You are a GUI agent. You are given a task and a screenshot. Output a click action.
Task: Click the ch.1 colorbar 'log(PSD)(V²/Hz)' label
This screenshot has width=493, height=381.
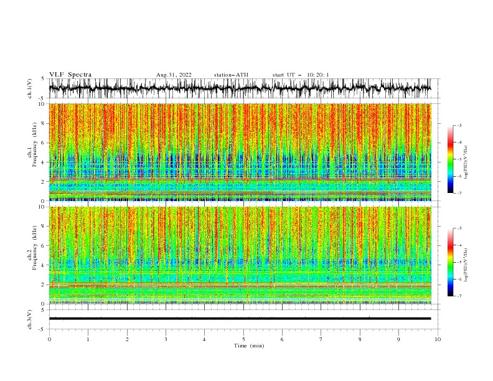pyautogui.click(x=466, y=162)
